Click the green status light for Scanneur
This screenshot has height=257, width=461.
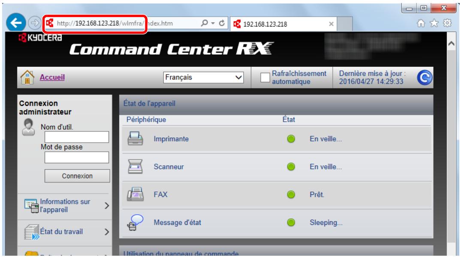(x=291, y=167)
